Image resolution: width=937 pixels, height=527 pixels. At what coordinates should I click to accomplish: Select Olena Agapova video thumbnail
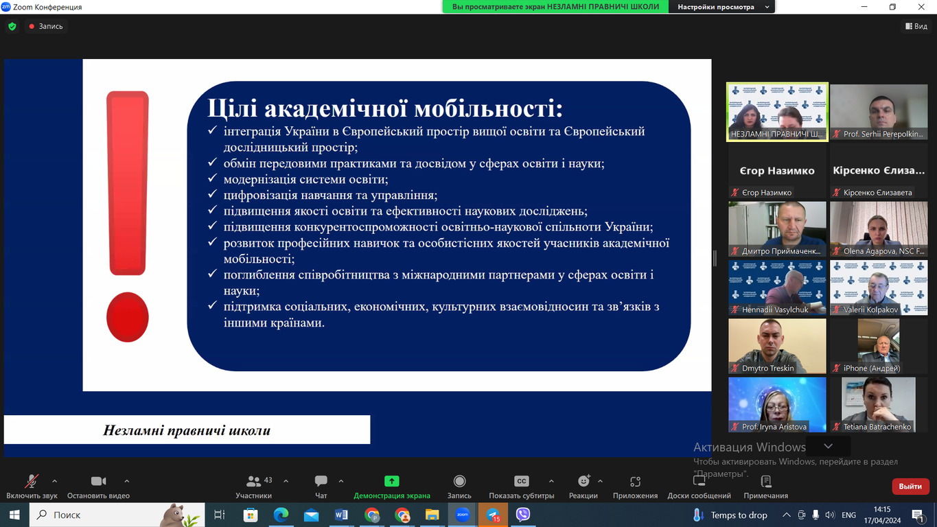879,229
